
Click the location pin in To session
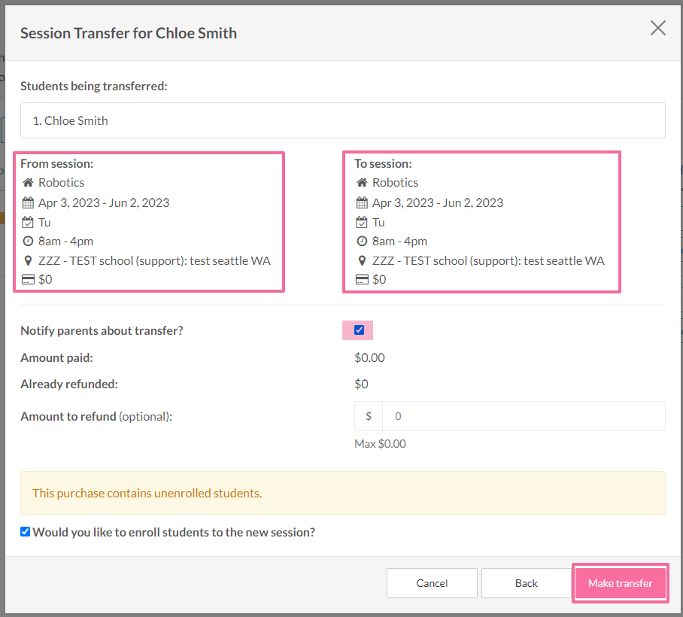(x=362, y=260)
